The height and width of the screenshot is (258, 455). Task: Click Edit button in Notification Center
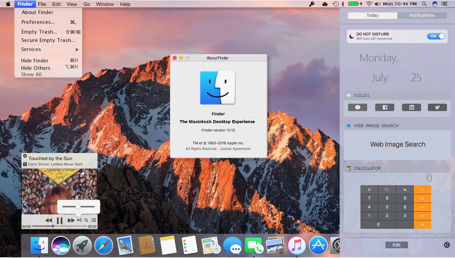coord(396,245)
